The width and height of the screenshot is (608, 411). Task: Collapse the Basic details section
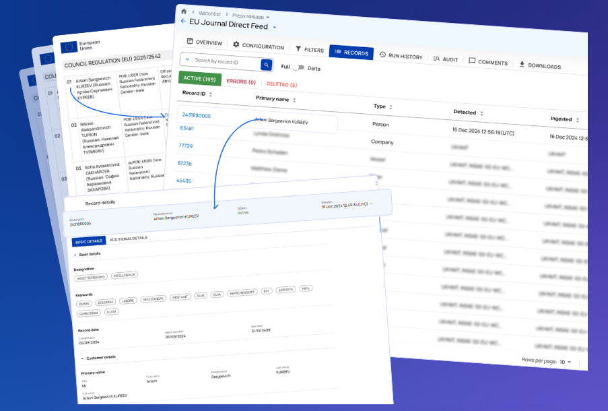[x=75, y=255]
